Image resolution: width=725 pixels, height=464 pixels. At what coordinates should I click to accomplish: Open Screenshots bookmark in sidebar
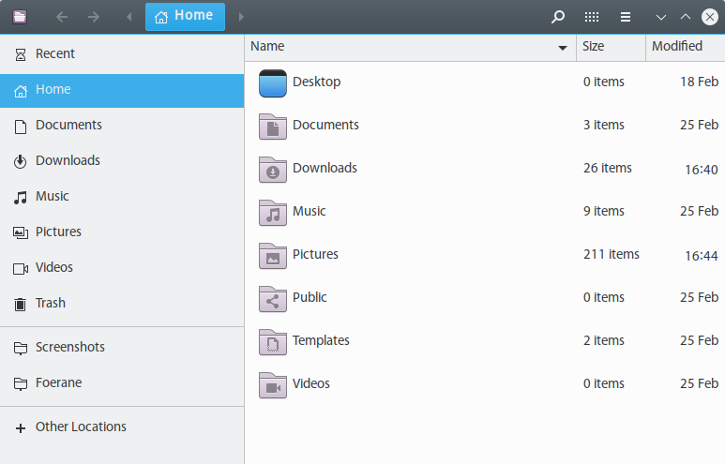(69, 347)
